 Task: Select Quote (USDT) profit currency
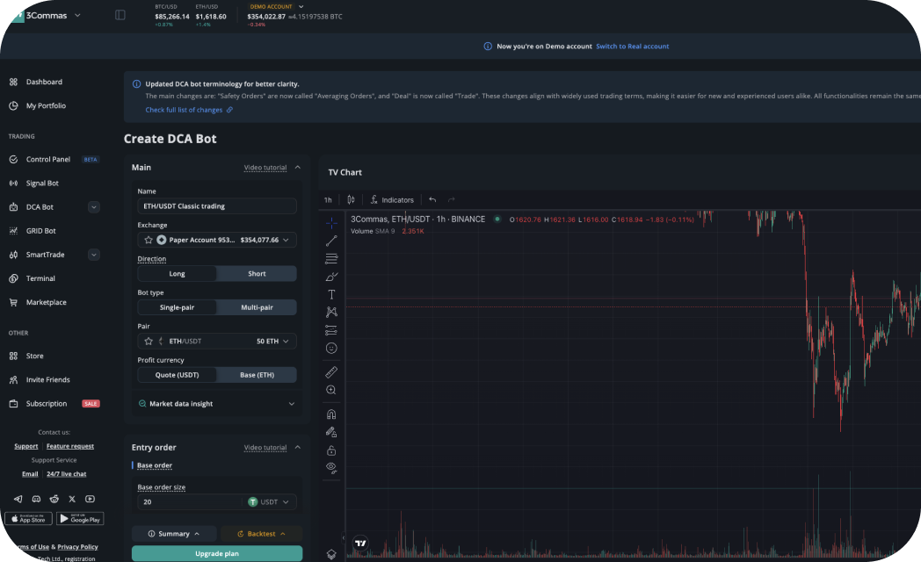point(178,375)
